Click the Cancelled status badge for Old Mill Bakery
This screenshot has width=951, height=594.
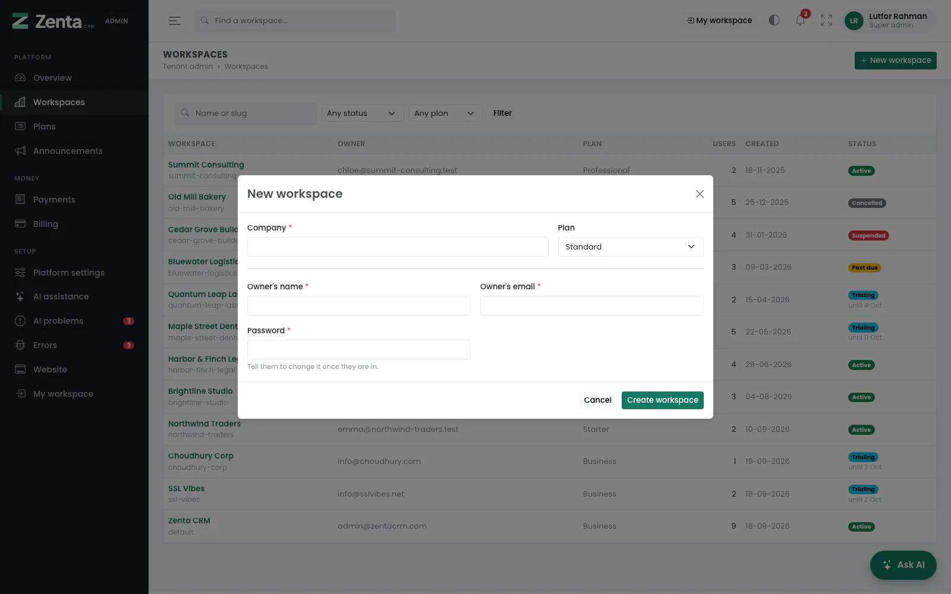(867, 203)
